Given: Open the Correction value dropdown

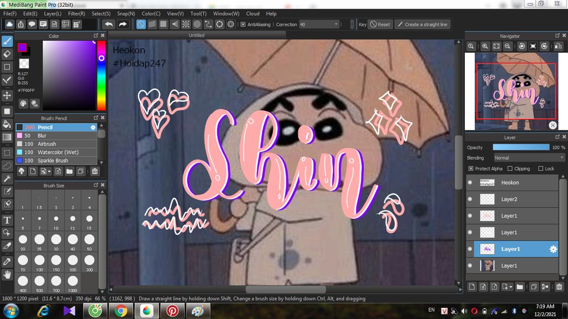Looking at the screenshot, I should click(336, 24).
